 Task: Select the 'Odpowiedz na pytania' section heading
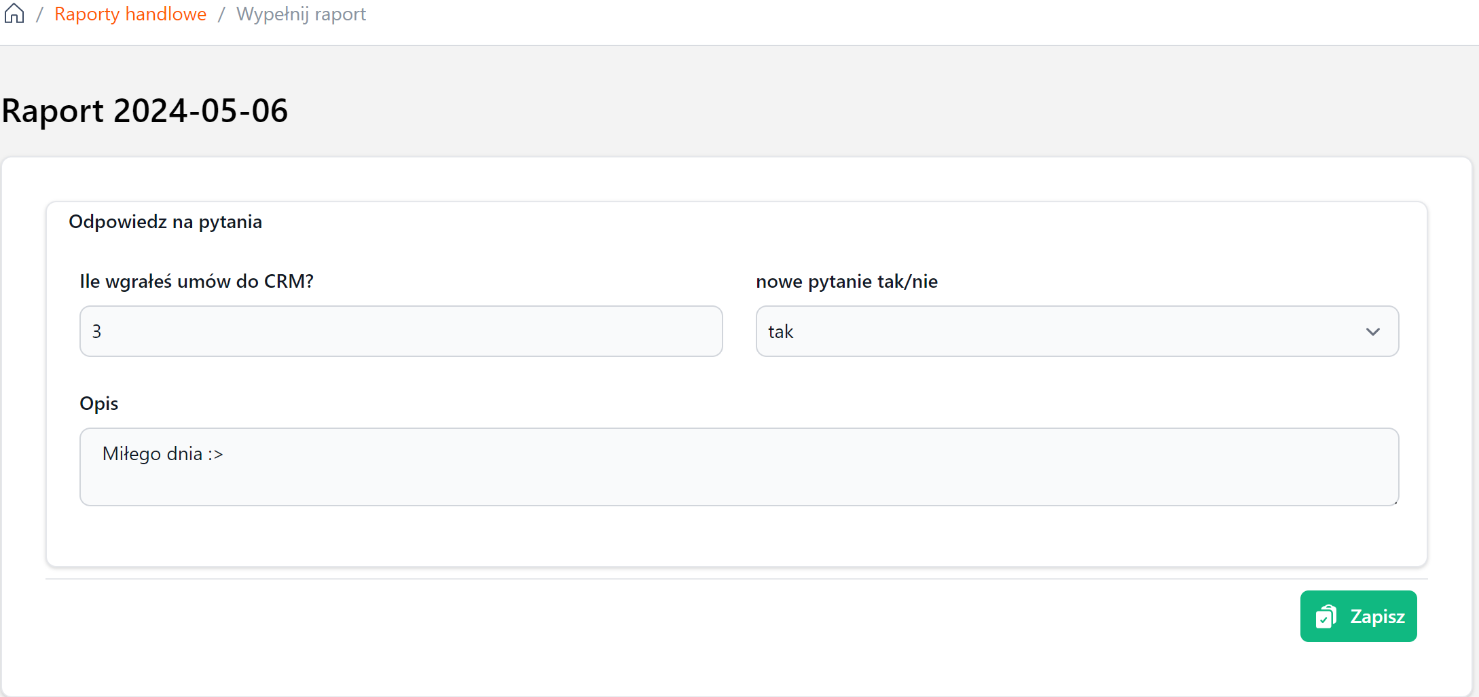pos(165,222)
